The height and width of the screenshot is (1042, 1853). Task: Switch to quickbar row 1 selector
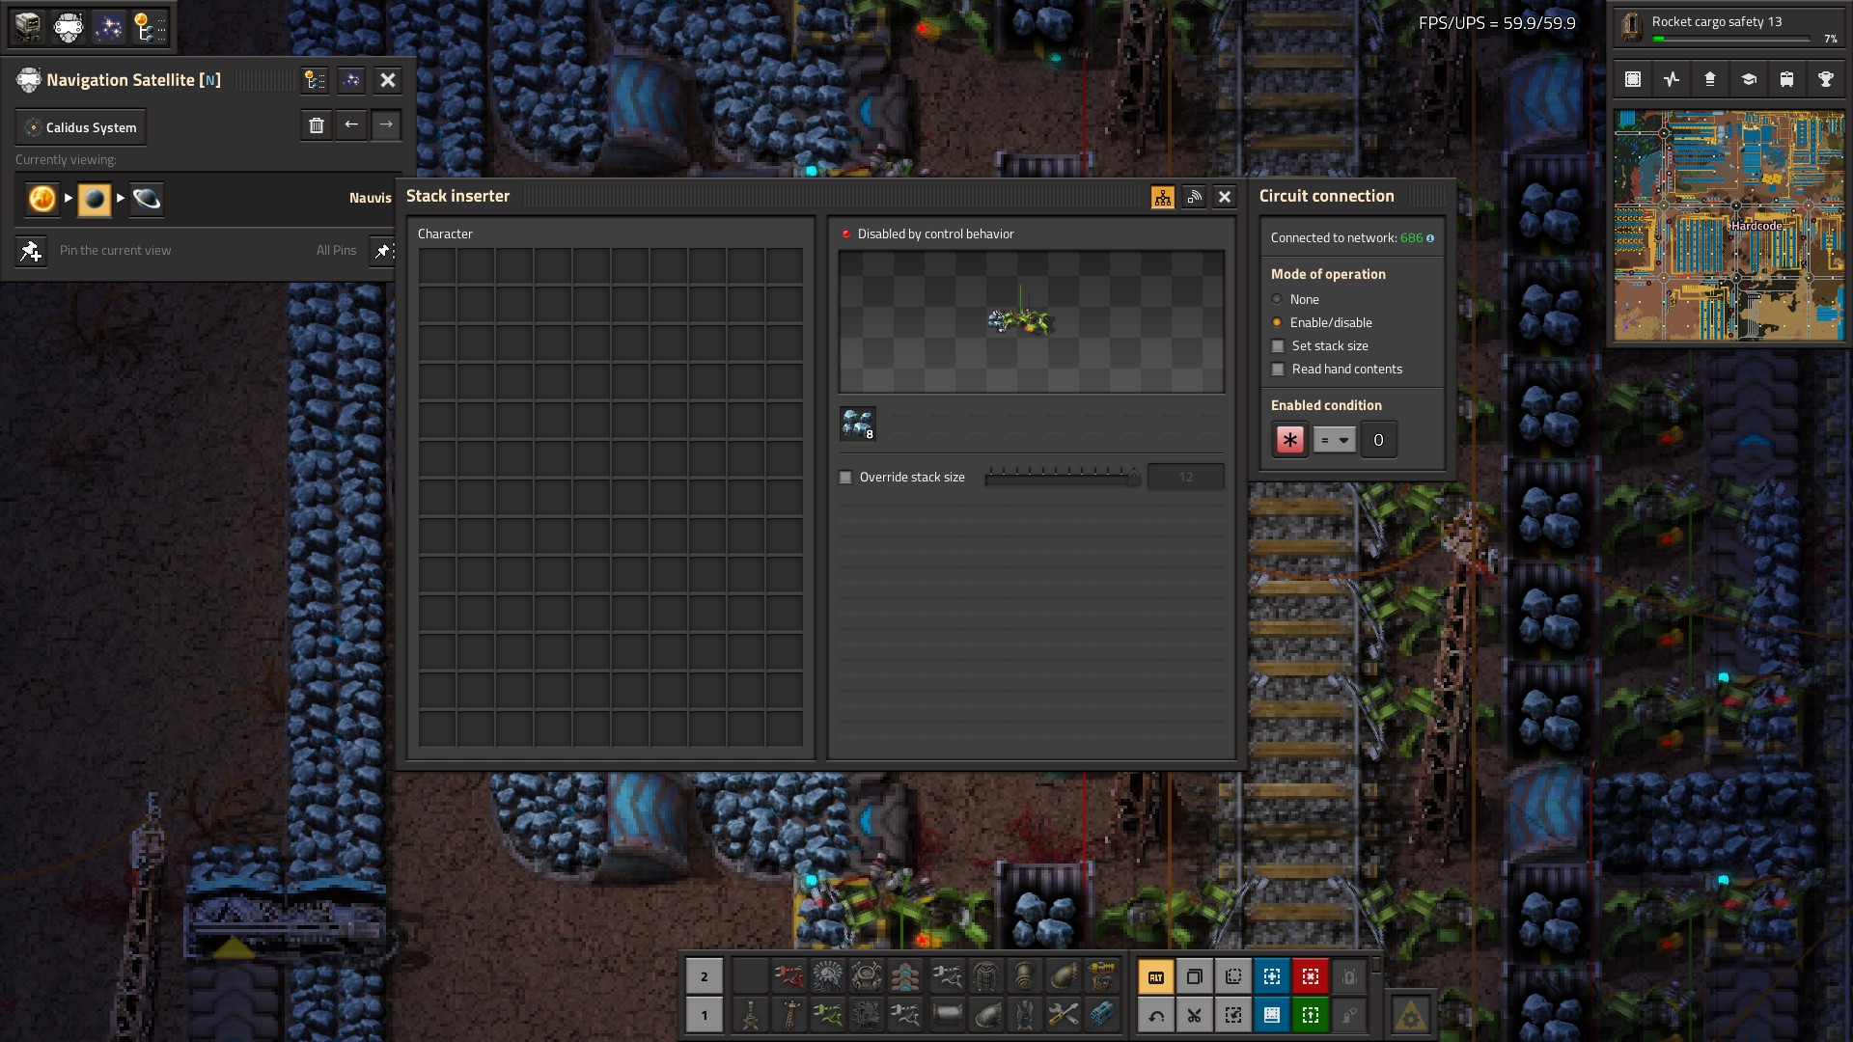pyautogui.click(x=705, y=1015)
